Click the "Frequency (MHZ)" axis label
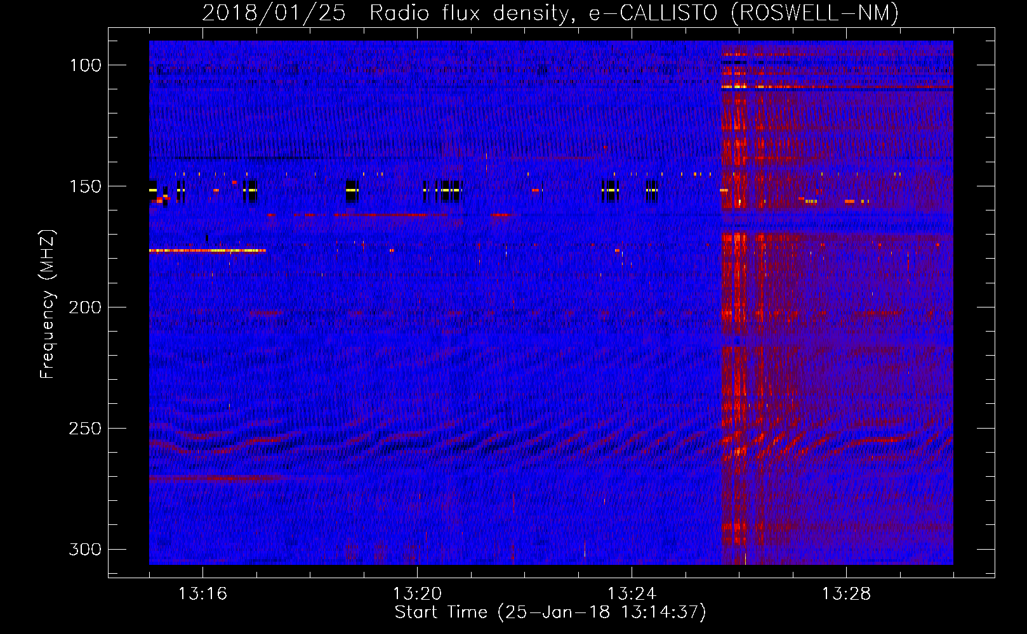1027x634 pixels. pos(48,304)
